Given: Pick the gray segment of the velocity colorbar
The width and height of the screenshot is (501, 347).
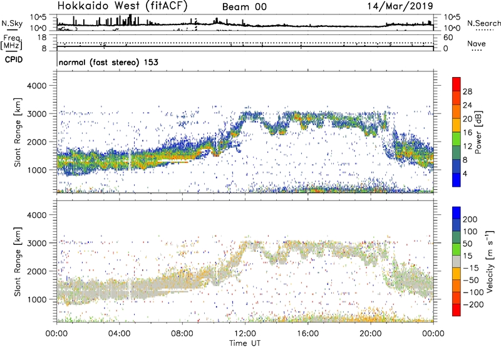Looking at the screenshot, I should [x=457, y=262].
